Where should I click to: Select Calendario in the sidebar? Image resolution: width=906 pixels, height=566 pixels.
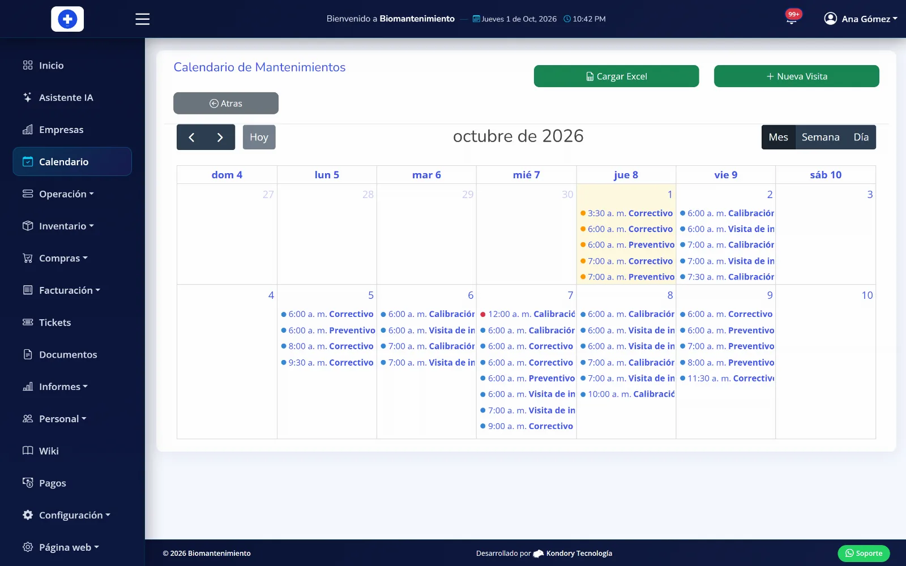[72, 162]
